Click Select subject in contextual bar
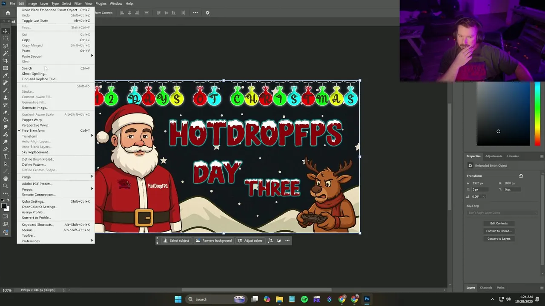This screenshot has height=306, width=545. [176, 241]
